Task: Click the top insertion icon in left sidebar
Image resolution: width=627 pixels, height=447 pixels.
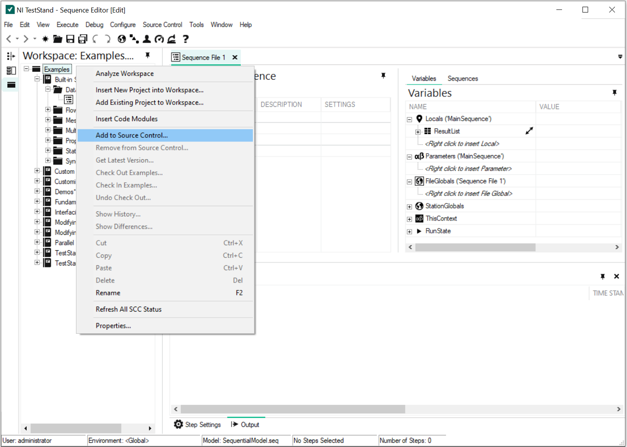Action: [11, 56]
